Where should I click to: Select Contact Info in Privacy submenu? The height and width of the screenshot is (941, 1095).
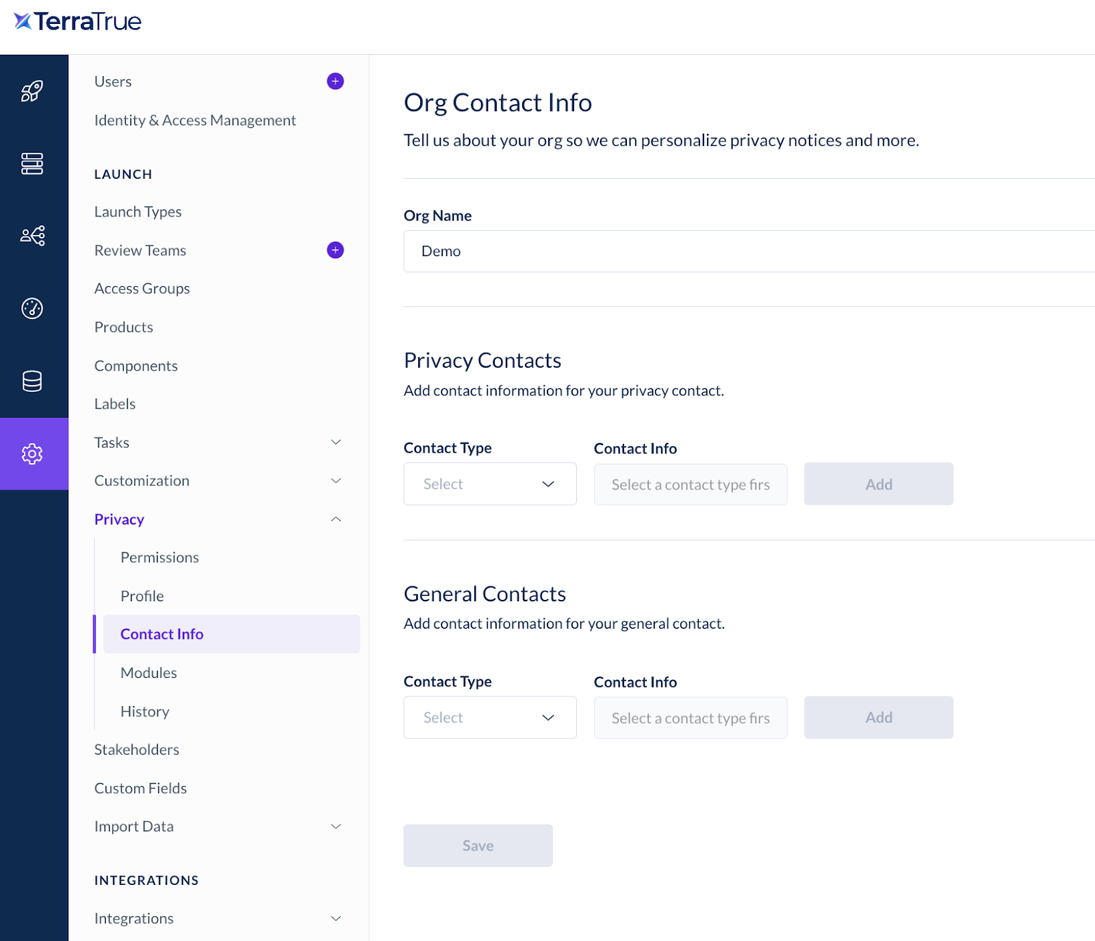tap(231, 634)
